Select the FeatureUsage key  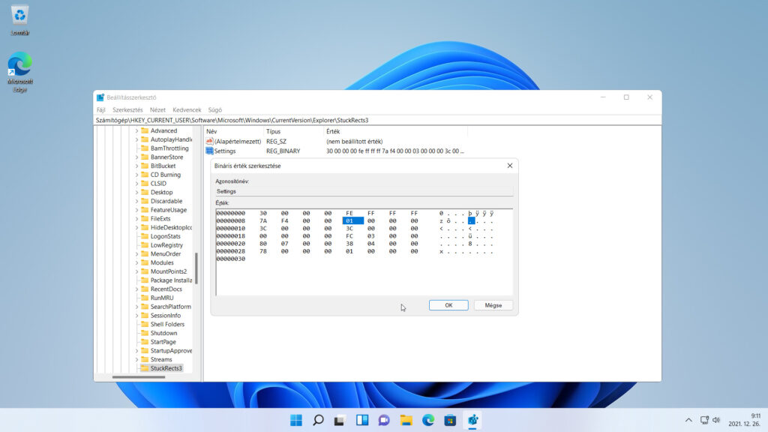169,210
